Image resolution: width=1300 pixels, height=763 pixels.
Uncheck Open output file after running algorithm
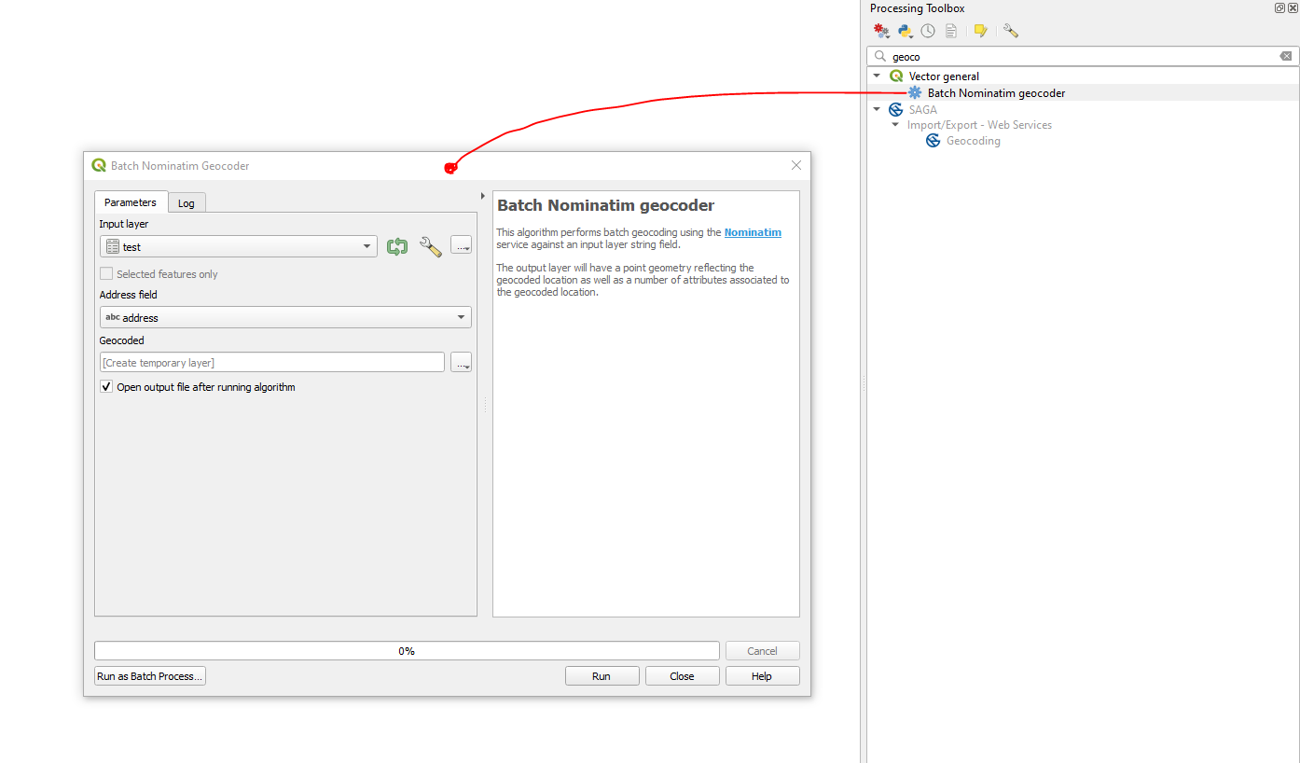[x=106, y=386]
